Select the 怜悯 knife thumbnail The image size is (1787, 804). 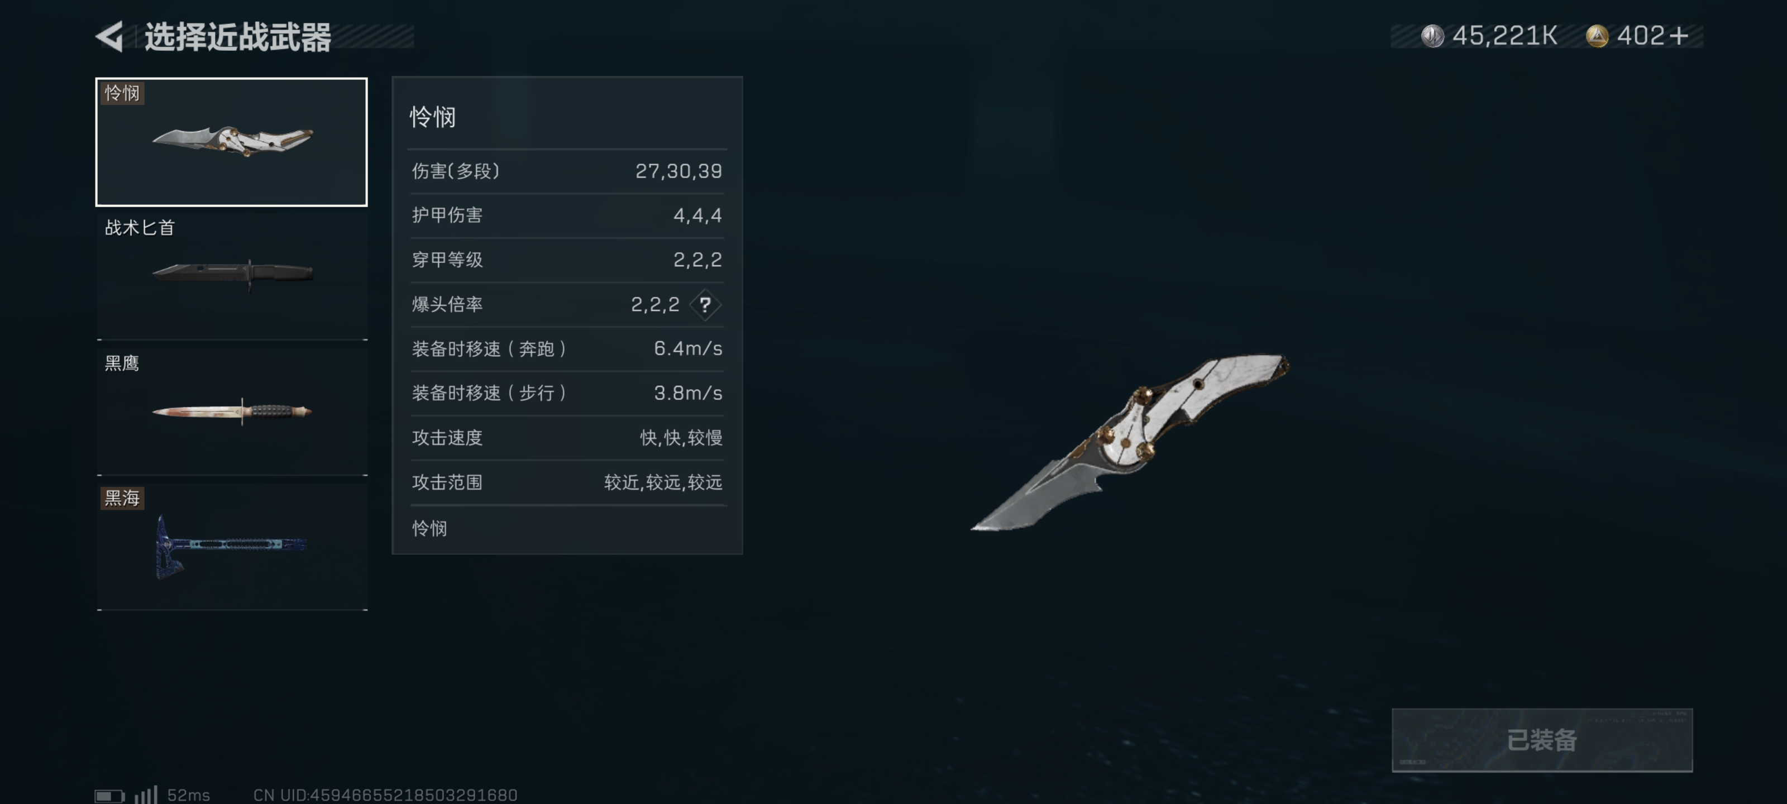[x=231, y=141]
